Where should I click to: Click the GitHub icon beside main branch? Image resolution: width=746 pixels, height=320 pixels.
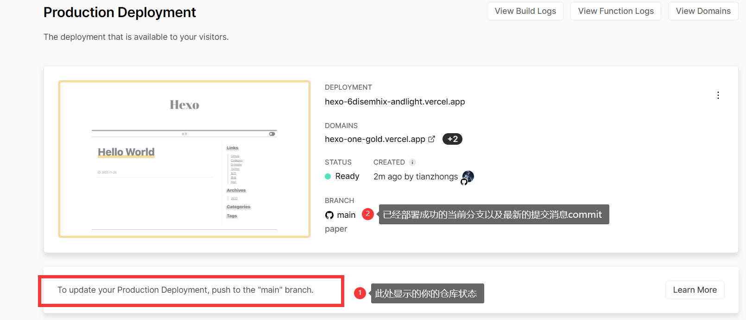(329, 215)
